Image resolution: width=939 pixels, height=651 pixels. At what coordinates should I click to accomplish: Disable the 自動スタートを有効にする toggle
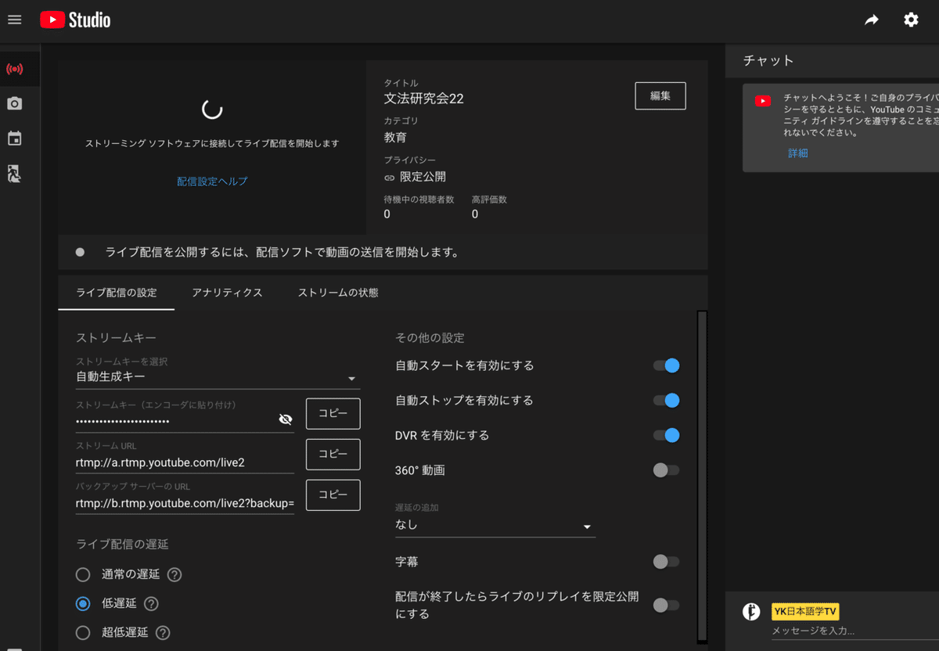pyautogui.click(x=666, y=365)
